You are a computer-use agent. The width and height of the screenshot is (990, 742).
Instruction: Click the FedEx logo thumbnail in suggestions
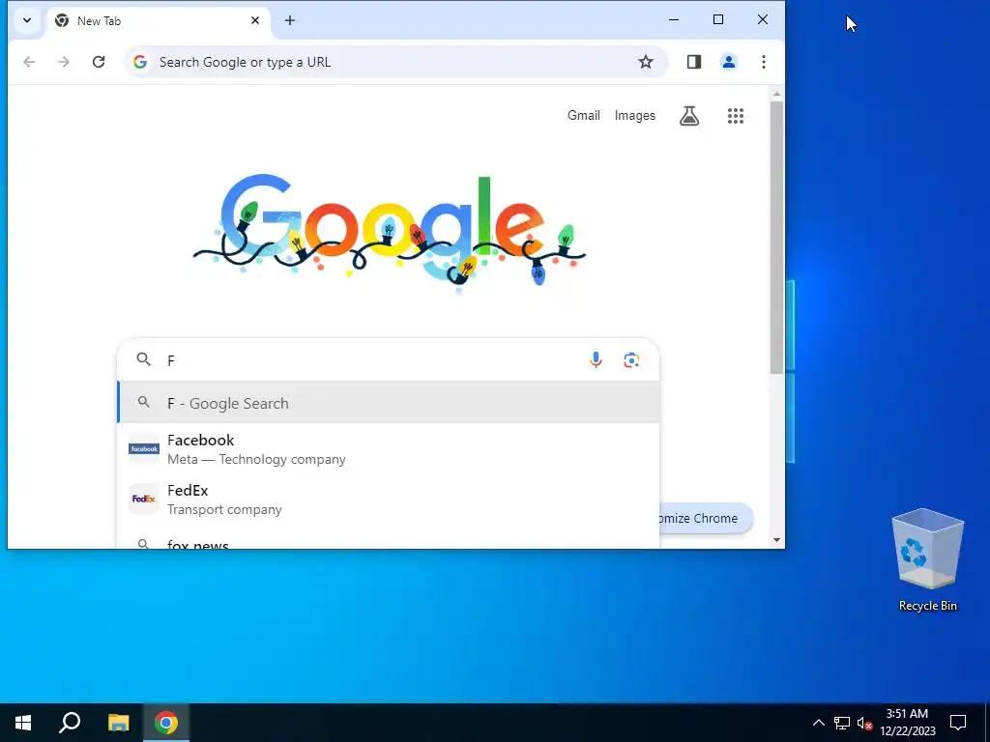pos(144,499)
